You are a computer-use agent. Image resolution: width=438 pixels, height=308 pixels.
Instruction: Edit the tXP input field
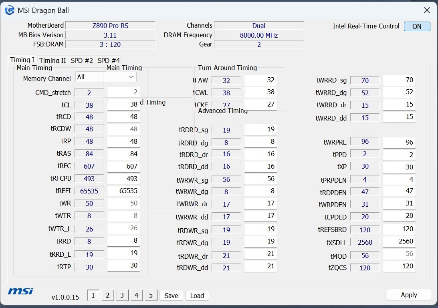pyautogui.click(x=399, y=167)
